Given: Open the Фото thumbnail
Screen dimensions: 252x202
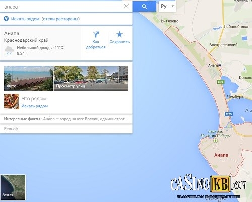Looking at the screenshot, I should coord(28,78).
